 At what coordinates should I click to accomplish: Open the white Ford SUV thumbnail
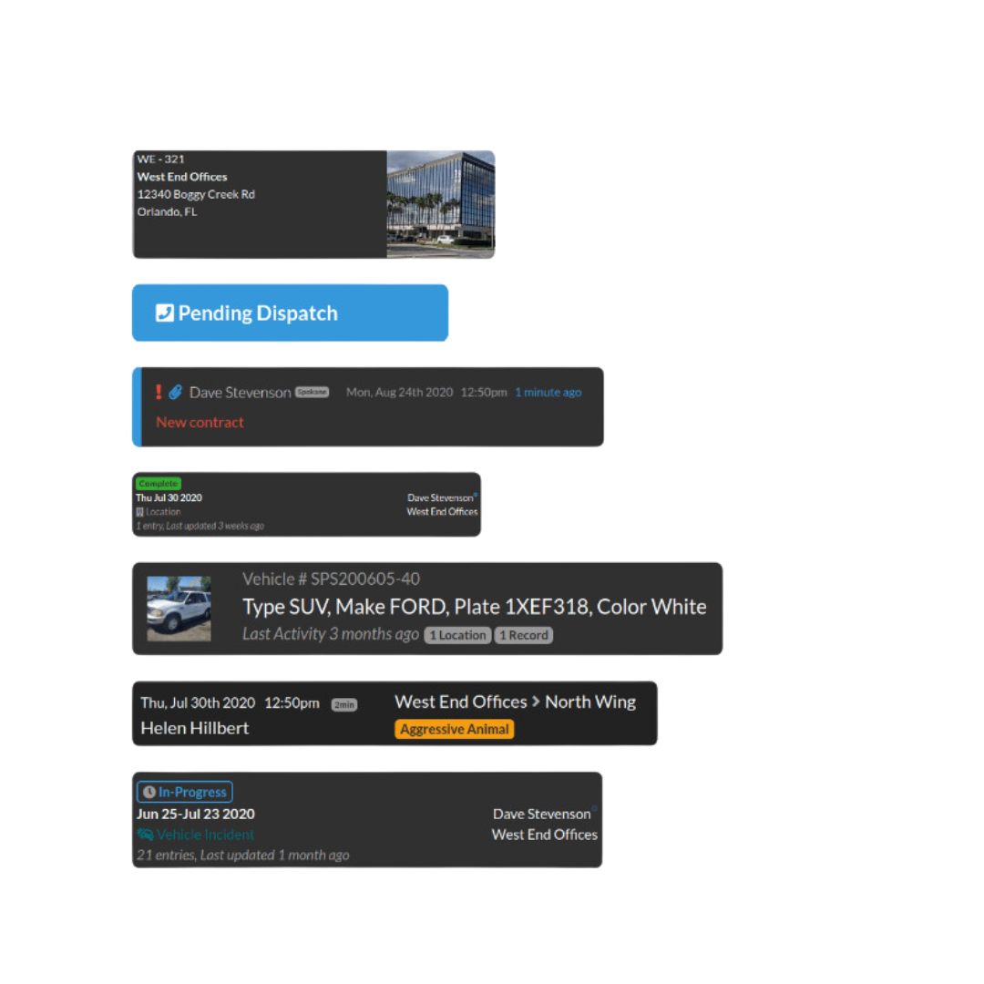179,609
